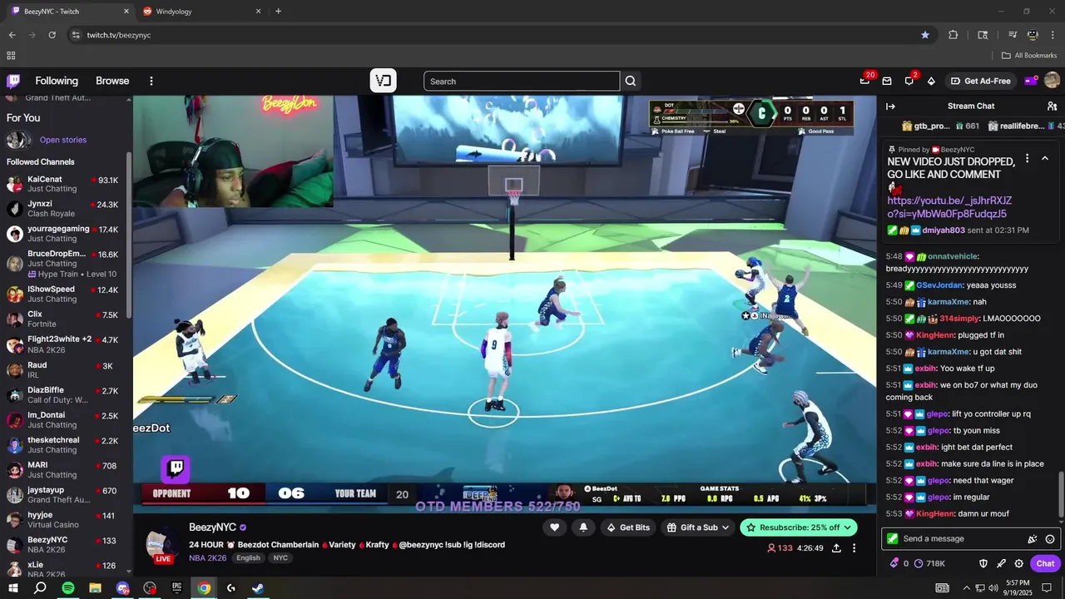This screenshot has height=599, width=1065.
Task: Open chat celebration effects icon
Action: pyautogui.click(x=1033, y=539)
